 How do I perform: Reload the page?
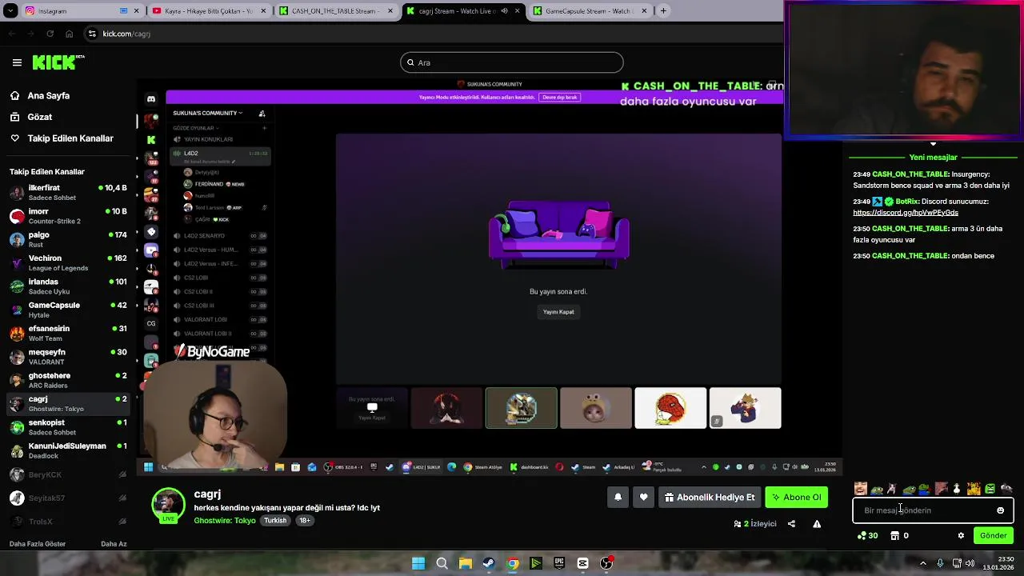[50, 34]
